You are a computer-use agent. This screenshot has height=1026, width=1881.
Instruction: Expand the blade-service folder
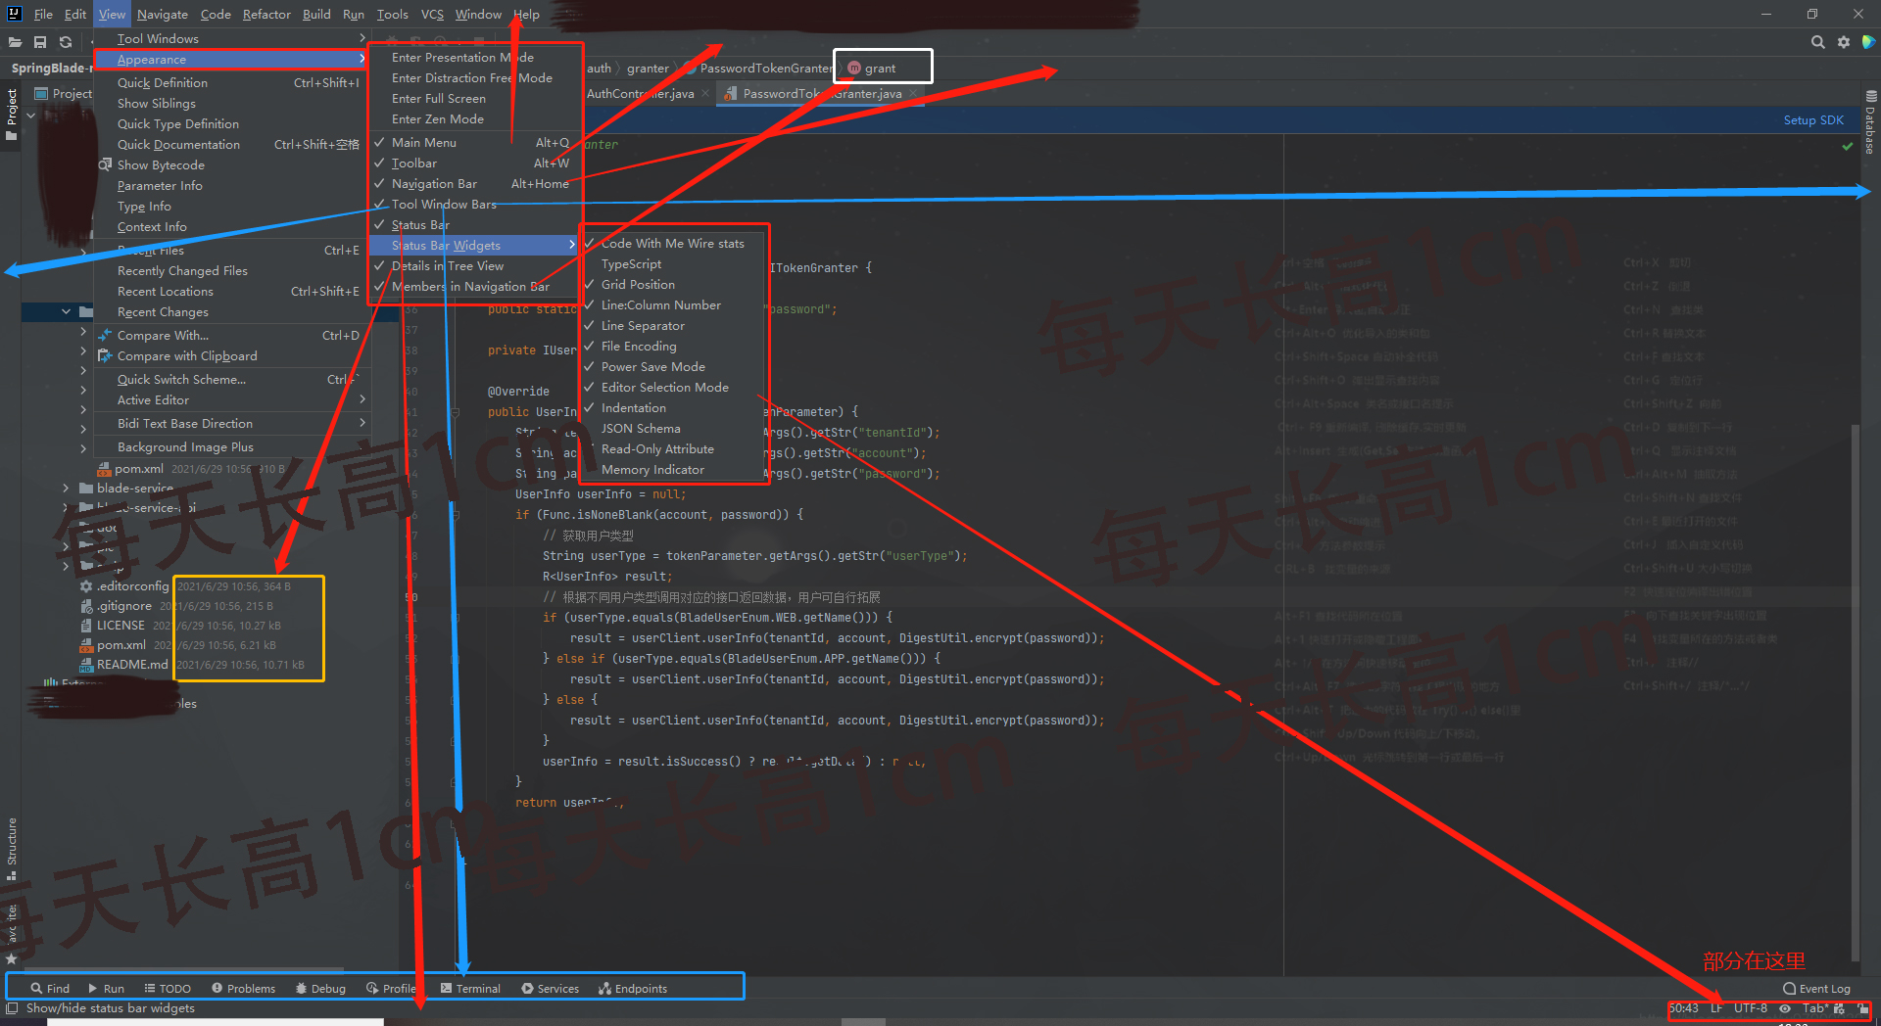coord(66,489)
